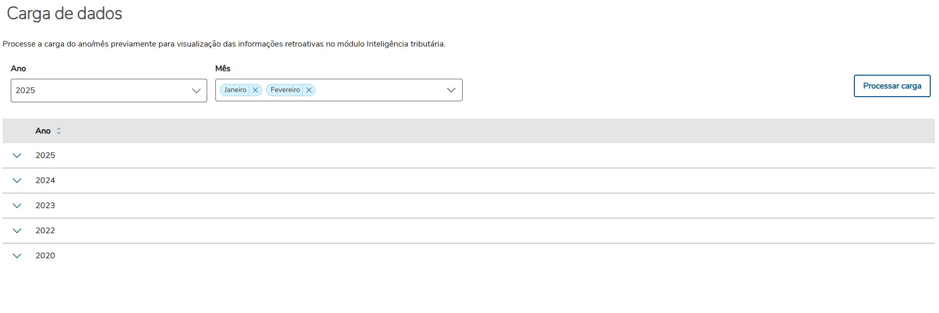Click the 2025 year text in table

(x=45, y=155)
